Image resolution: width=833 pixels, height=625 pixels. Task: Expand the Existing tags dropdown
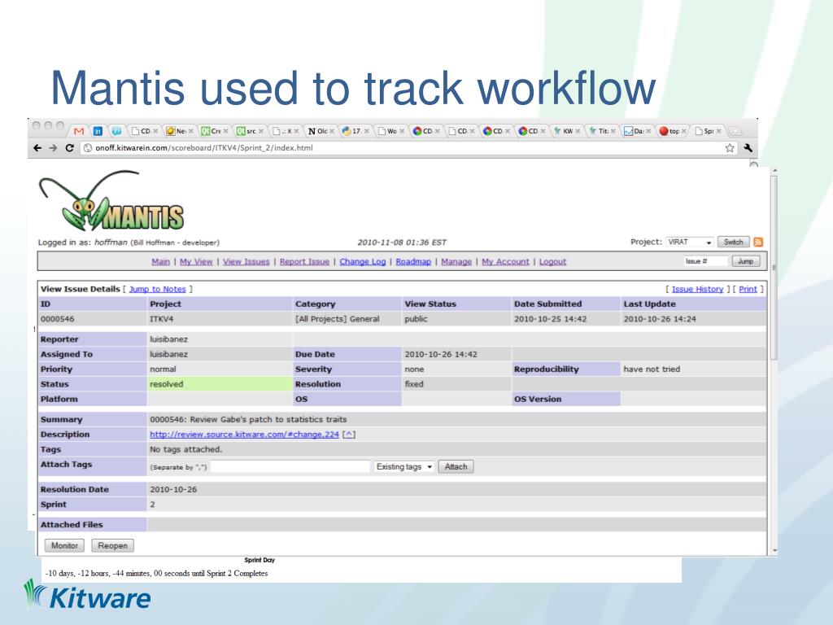pyautogui.click(x=403, y=466)
